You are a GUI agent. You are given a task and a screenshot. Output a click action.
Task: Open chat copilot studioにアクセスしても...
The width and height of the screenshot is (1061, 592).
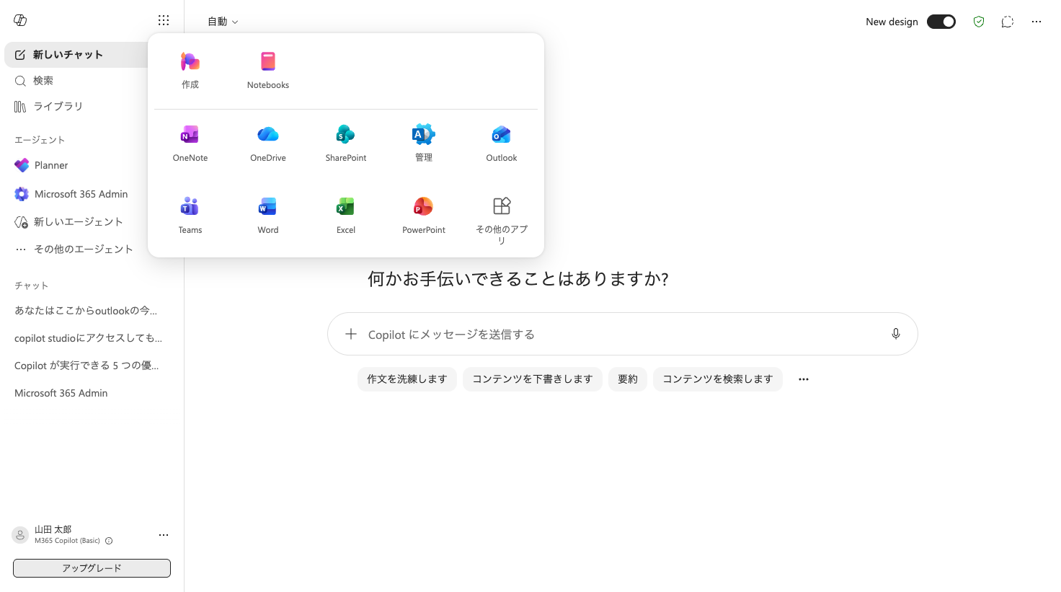(88, 338)
